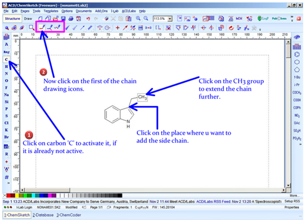Image resolution: width=305 pixels, height=222 pixels.
Task: Open the Add-Ons menu
Action: coord(101,11)
